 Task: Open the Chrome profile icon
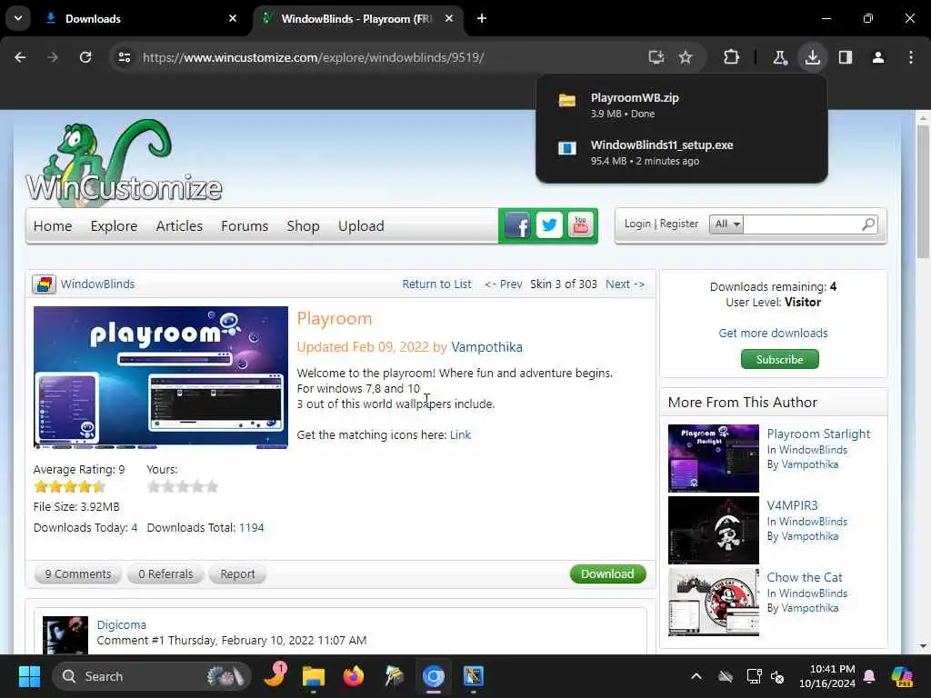click(x=878, y=57)
